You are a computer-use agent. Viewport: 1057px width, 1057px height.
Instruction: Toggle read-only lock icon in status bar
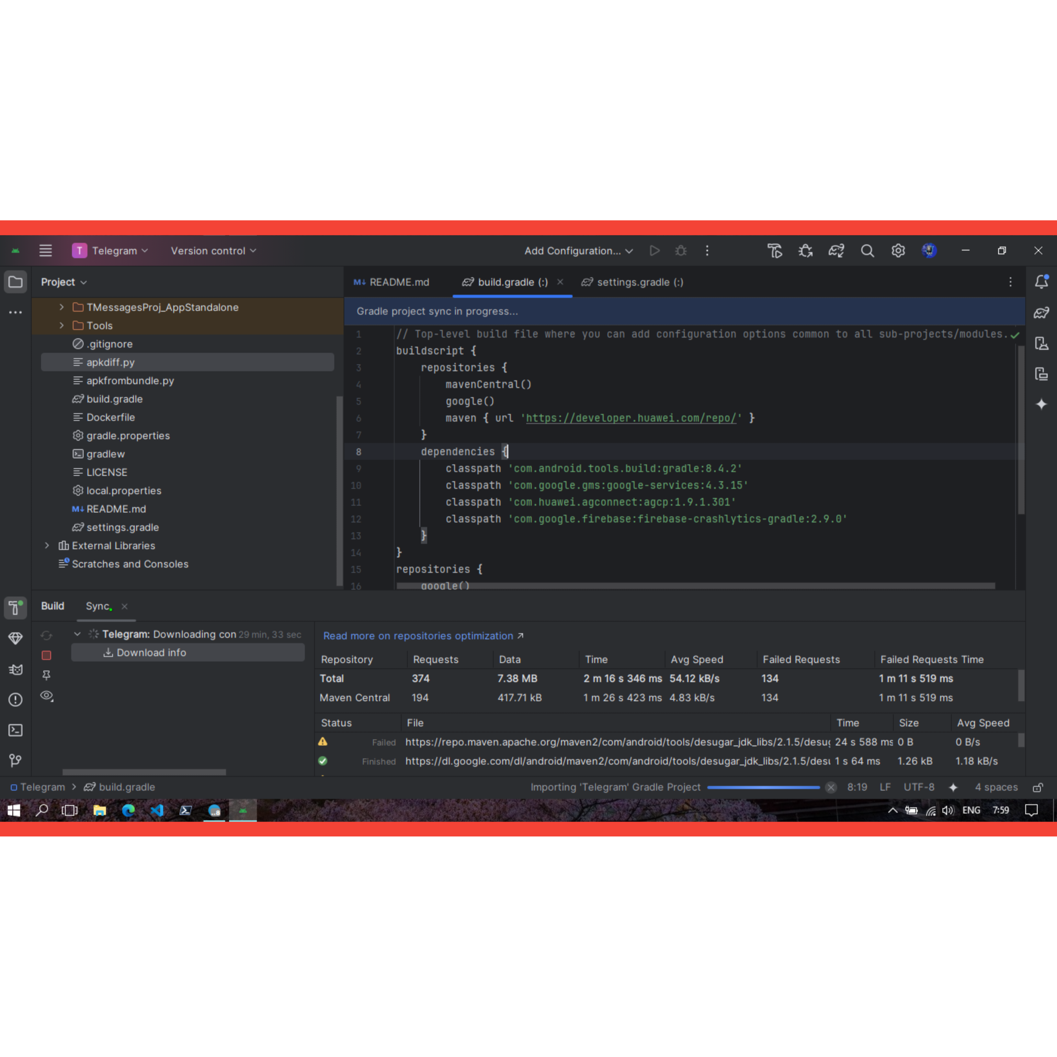(x=1037, y=787)
